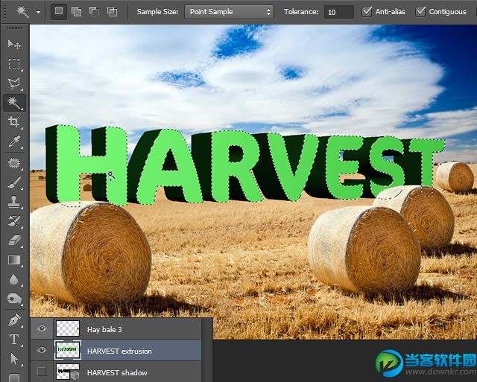Grab the toolbox panel grip handle
The image size is (477, 382).
pos(14,28)
